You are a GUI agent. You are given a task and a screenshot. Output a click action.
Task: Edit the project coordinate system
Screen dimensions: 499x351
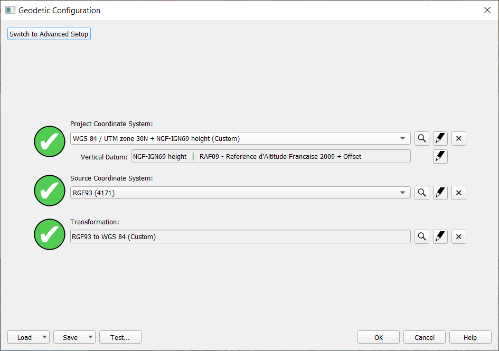click(440, 139)
